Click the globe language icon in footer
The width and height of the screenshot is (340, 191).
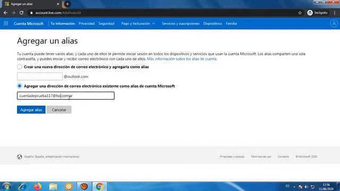[x=20, y=157]
